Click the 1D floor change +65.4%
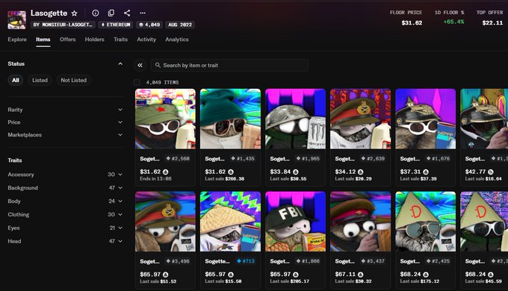Screen dimensions: 508x291 click(454, 22)
